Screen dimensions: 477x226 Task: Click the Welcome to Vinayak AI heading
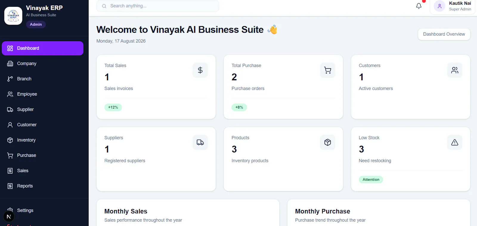pyautogui.click(x=180, y=30)
